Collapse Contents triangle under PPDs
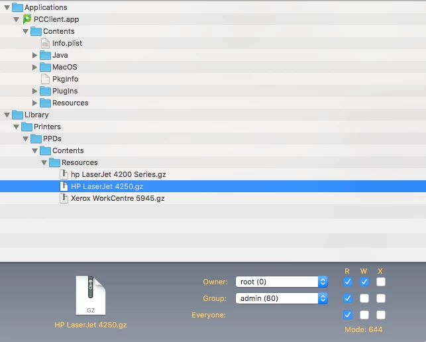Screen dimensions: 426x342 34,151
